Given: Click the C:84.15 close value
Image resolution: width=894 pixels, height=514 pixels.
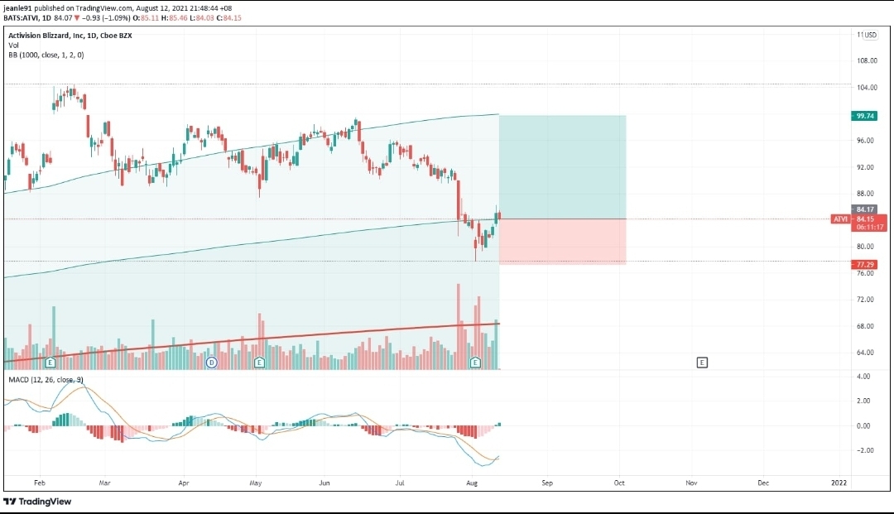Looking at the screenshot, I should pos(229,17).
